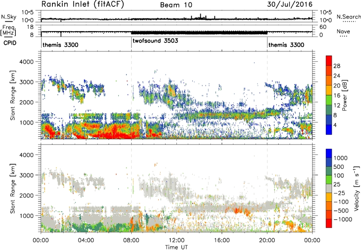Select the 'N.Sky' legend label

click(9, 17)
